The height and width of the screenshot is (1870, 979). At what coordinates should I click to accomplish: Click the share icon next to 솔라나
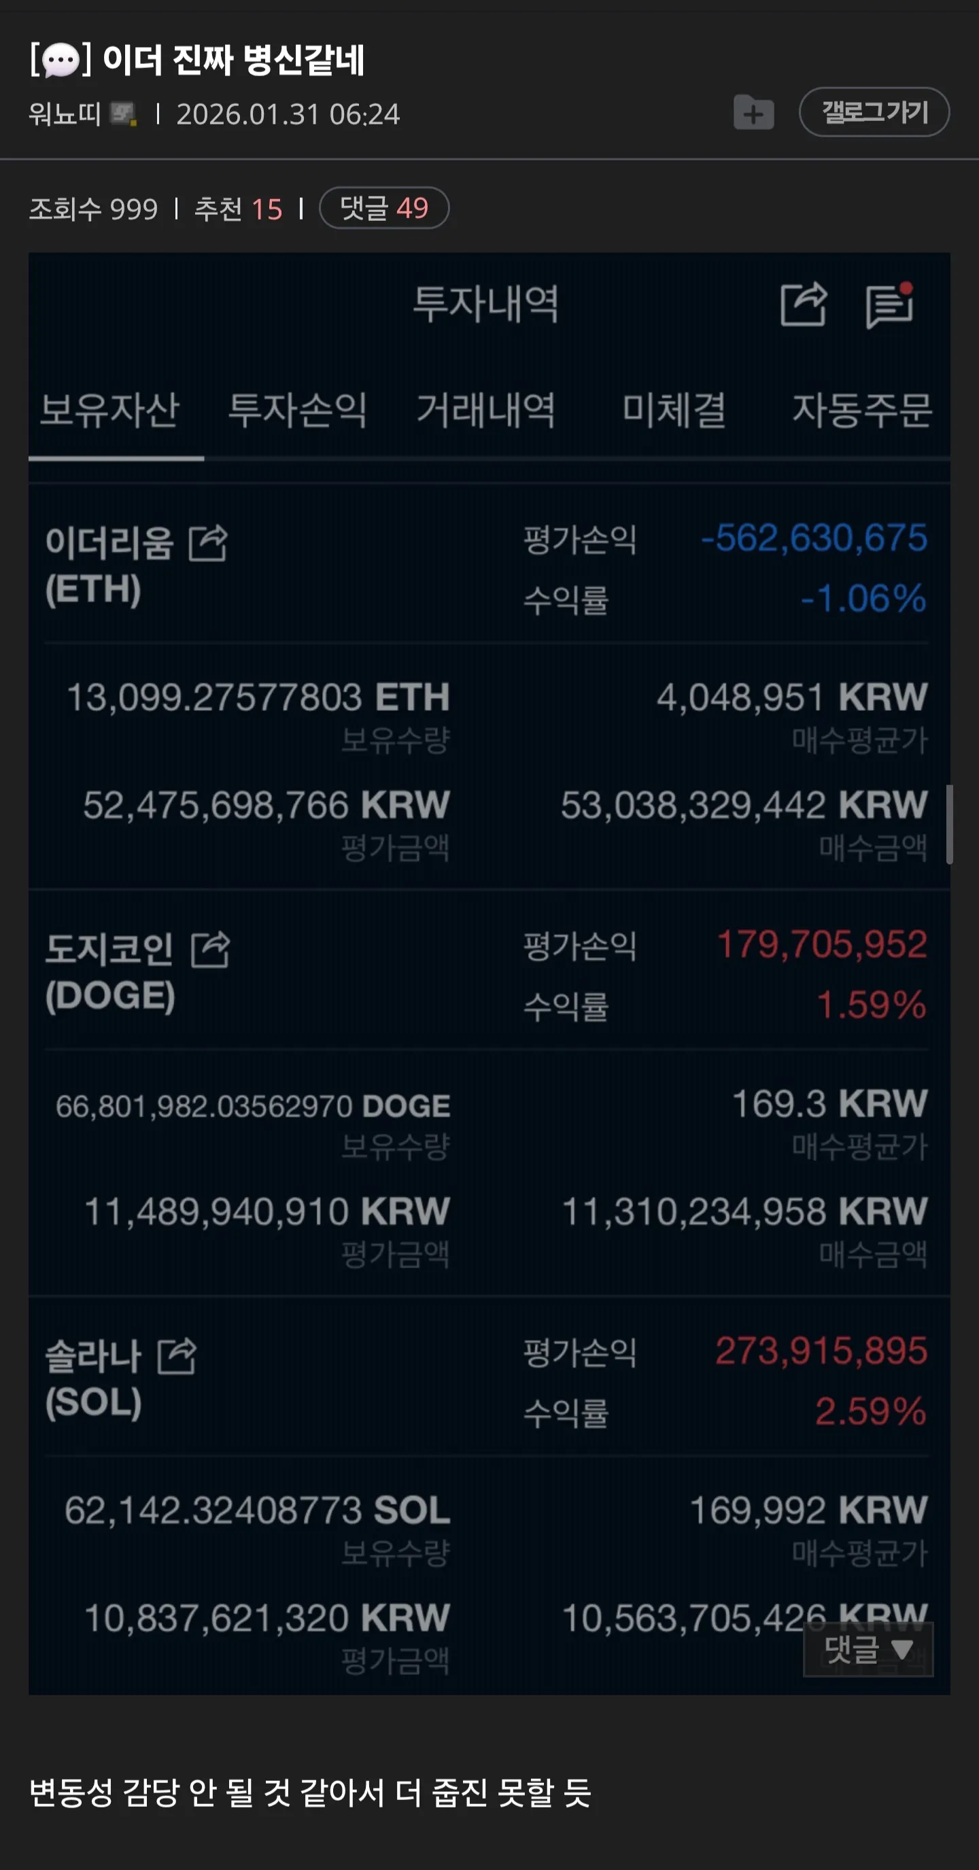point(177,1355)
